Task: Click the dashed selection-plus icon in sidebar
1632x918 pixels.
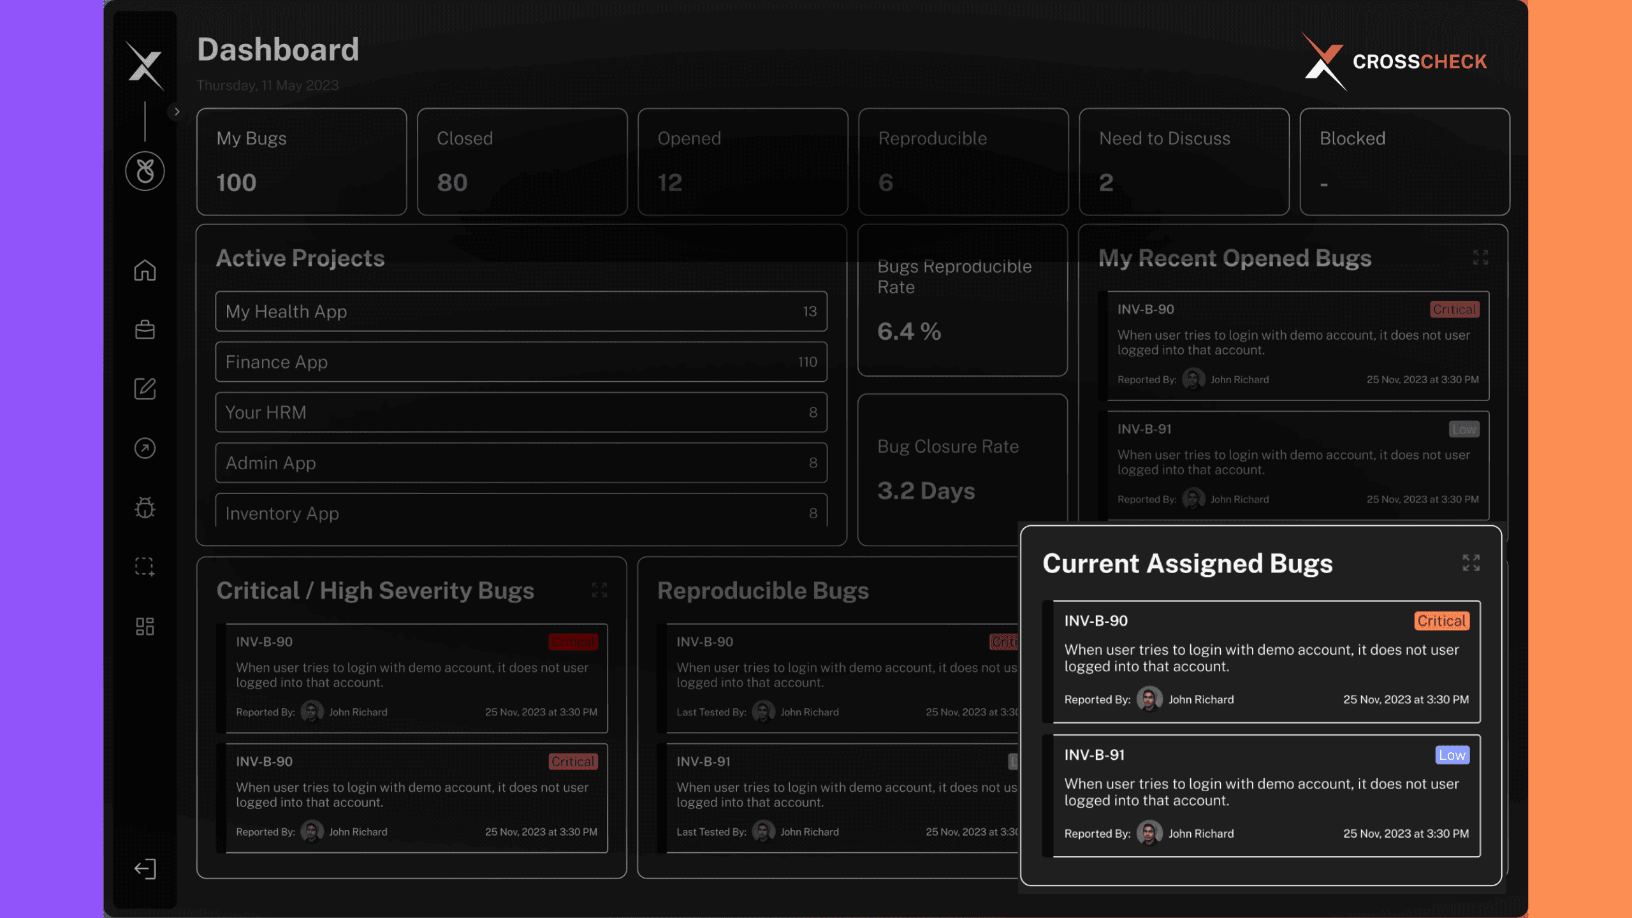Action: (145, 567)
